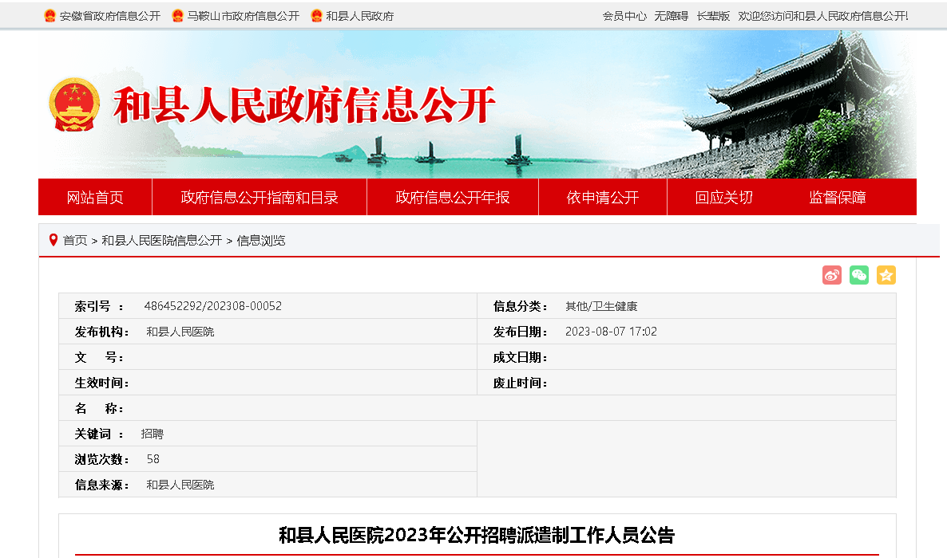Click the 浏览次数 label

click(101, 460)
